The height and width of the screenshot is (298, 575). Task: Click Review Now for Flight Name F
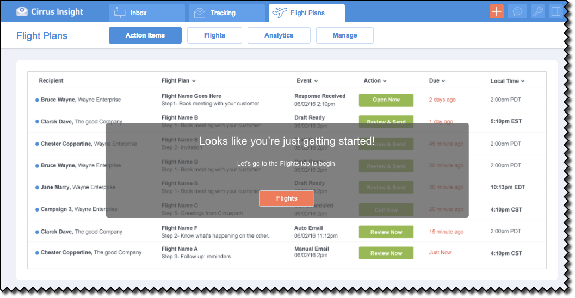tap(386, 232)
